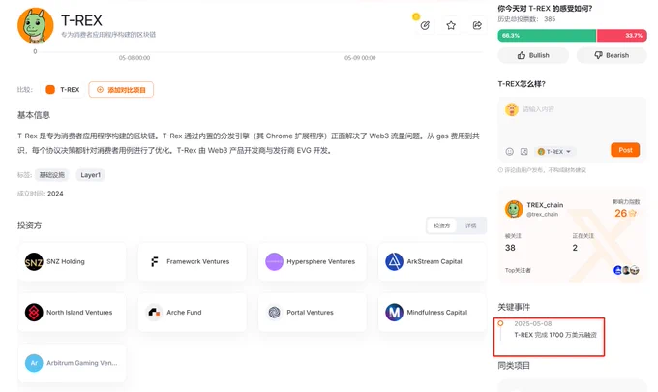Screen dimensions: 658x392
Task: Click the 05-09 00:00 chart axis label
Action: pos(360,58)
